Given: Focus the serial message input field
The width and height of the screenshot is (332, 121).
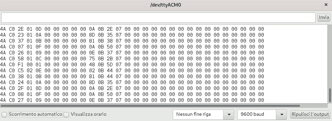Looking at the screenshot, I should (x=158, y=17).
